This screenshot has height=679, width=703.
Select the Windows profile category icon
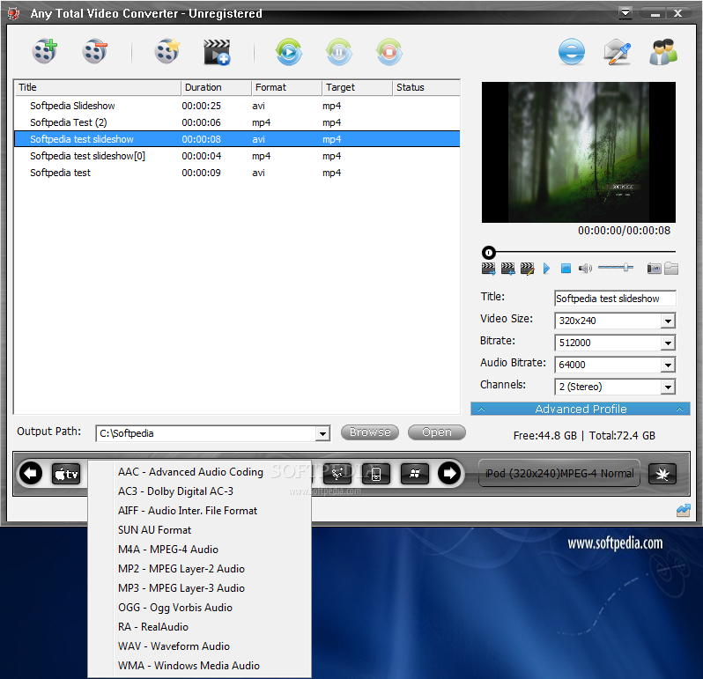(415, 474)
